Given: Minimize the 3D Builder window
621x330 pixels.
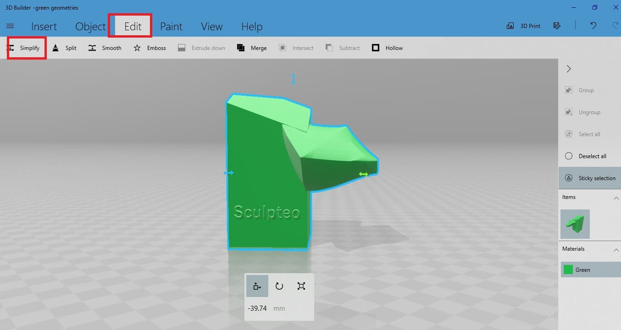Looking at the screenshot, I should (574, 7).
